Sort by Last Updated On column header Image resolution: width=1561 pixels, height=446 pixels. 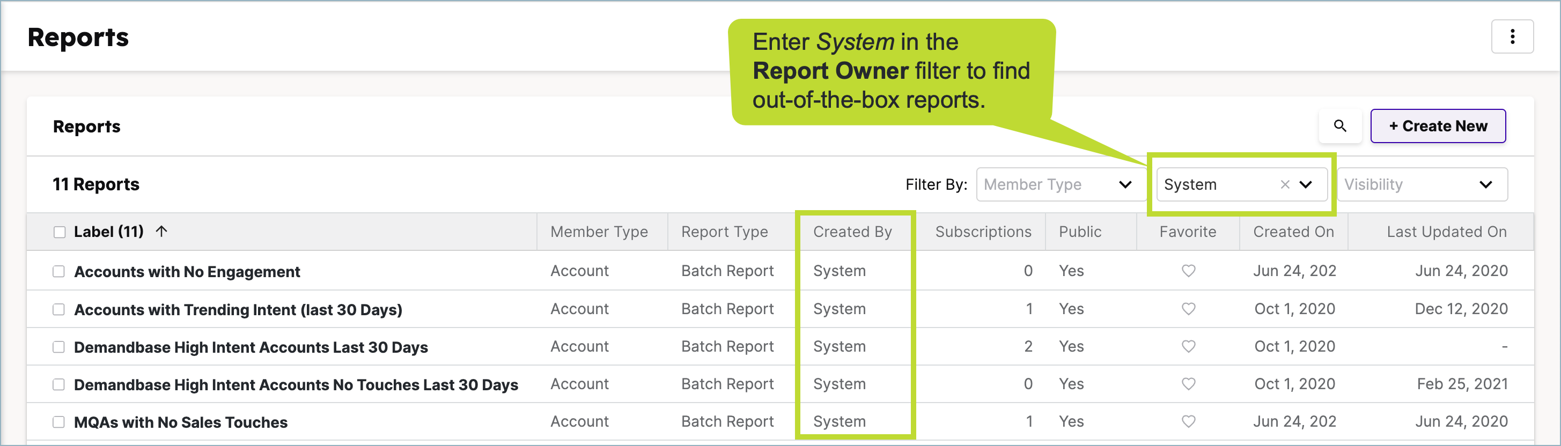click(1446, 232)
